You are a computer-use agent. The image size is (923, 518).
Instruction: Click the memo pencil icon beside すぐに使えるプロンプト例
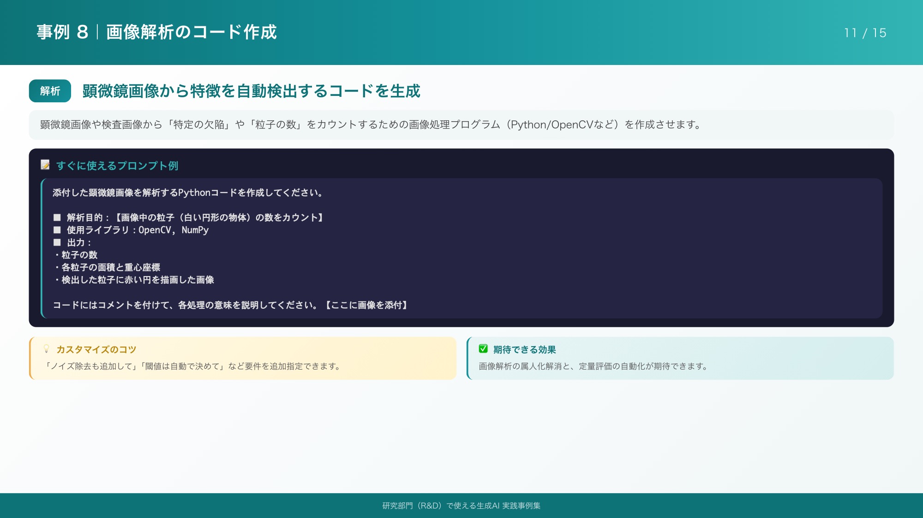tap(45, 165)
